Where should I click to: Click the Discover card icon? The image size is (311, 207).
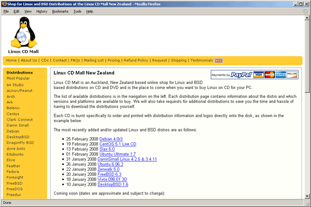[292, 75]
